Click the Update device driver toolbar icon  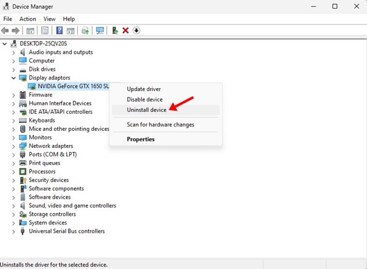[x=85, y=31]
